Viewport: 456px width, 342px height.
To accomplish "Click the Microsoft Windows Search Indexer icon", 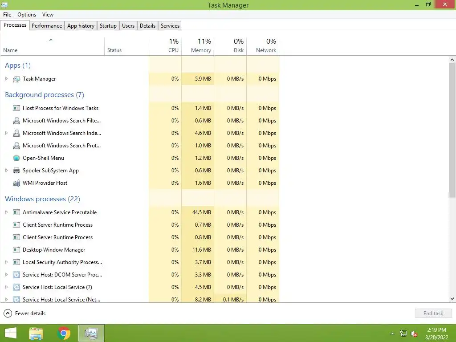I will point(16,133).
